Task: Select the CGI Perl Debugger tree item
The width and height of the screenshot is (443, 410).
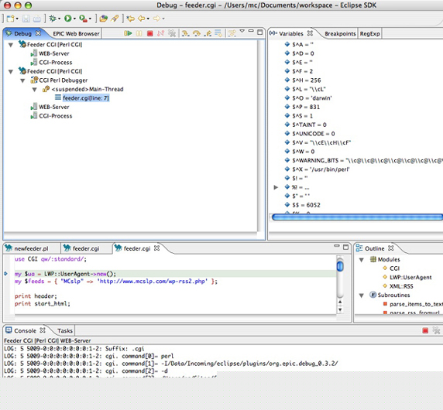Action: 64,80
